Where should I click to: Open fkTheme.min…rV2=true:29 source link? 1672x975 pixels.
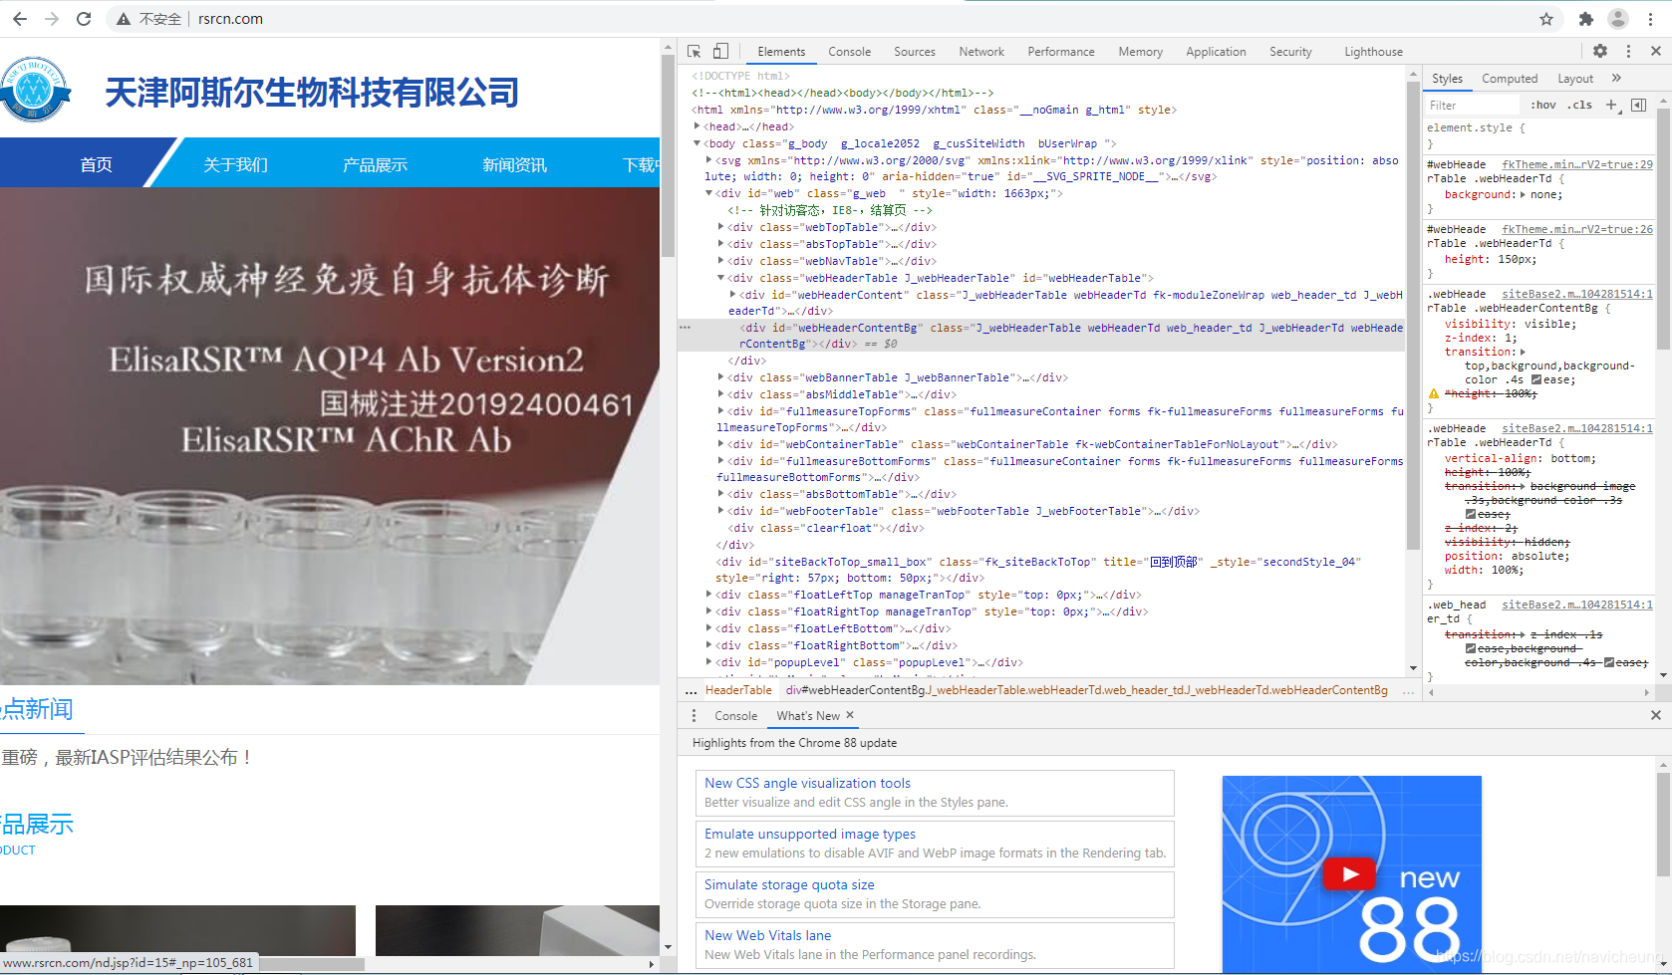click(x=1577, y=164)
